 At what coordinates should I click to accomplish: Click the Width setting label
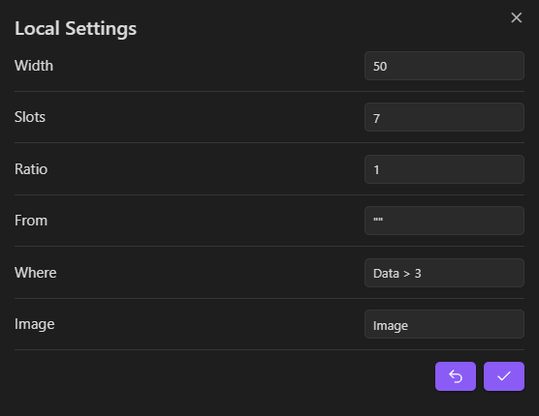click(x=34, y=66)
